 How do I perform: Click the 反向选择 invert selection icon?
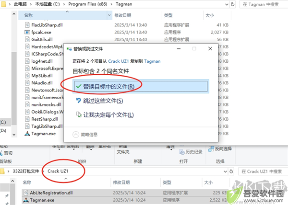click(211, 149)
